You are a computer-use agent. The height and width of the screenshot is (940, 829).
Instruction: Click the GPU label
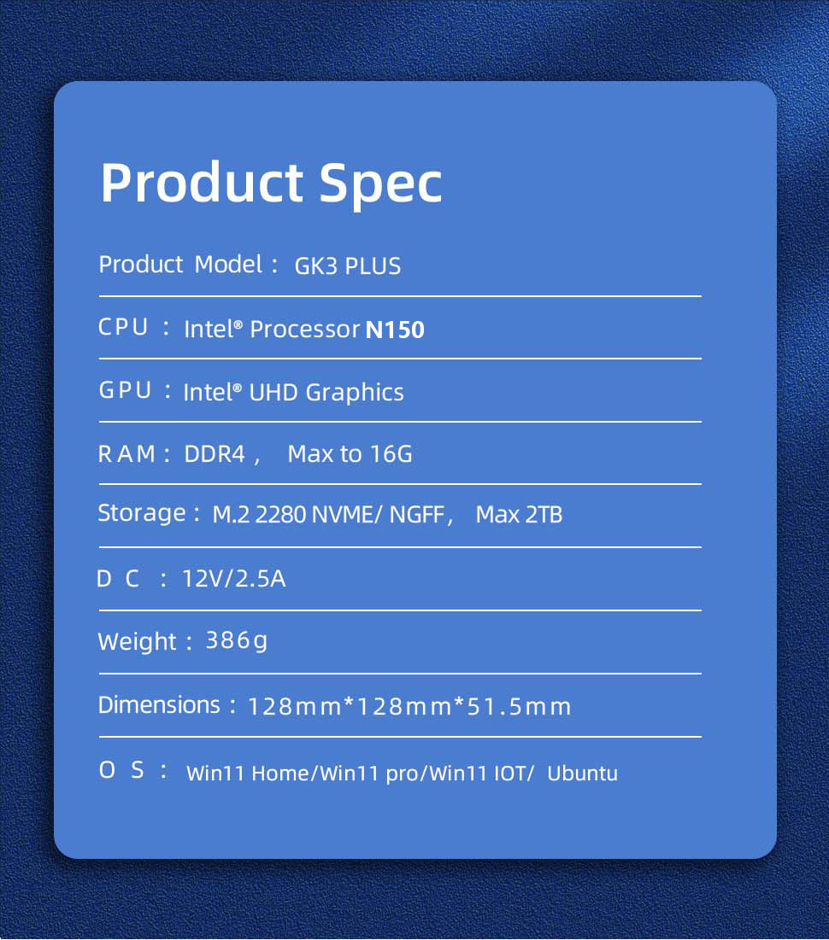[x=125, y=391]
